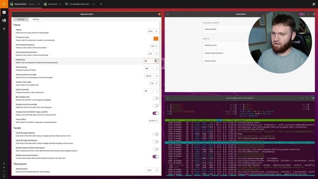Add a new workspace with the plus icon

(4, 29)
